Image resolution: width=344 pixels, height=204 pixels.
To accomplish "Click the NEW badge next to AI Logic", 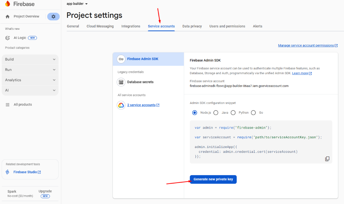I will point(32,38).
